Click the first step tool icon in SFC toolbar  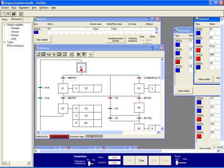38,54
